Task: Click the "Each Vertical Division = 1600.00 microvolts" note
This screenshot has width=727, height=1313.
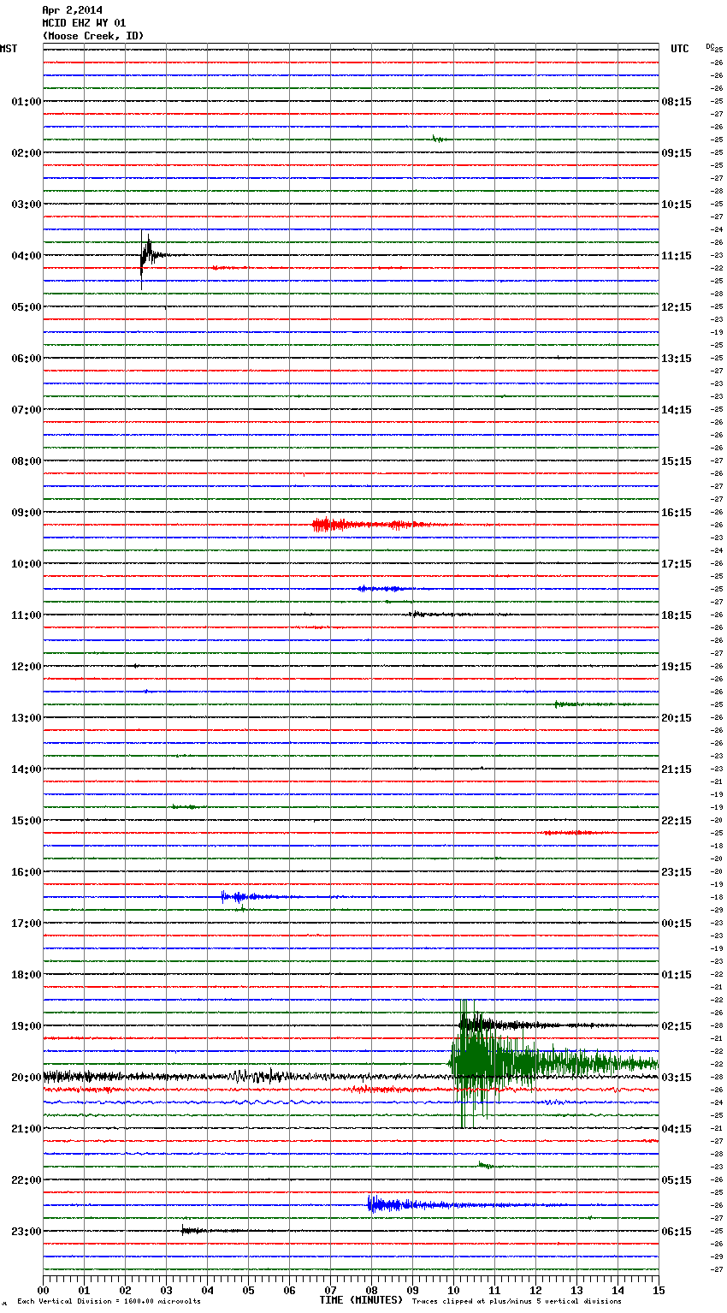Action: [109, 1302]
